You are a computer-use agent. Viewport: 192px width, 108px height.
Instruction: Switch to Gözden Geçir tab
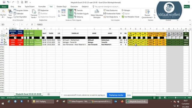pyautogui.click(x=61, y=7)
